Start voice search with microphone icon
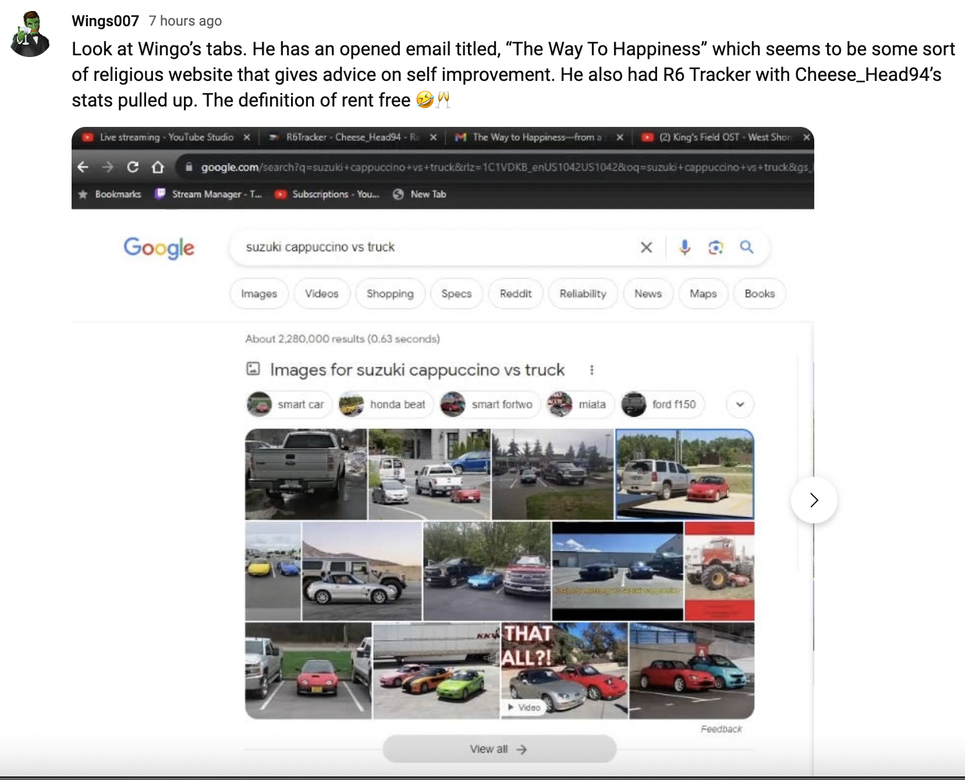This screenshot has width=965, height=780. coord(685,247)
